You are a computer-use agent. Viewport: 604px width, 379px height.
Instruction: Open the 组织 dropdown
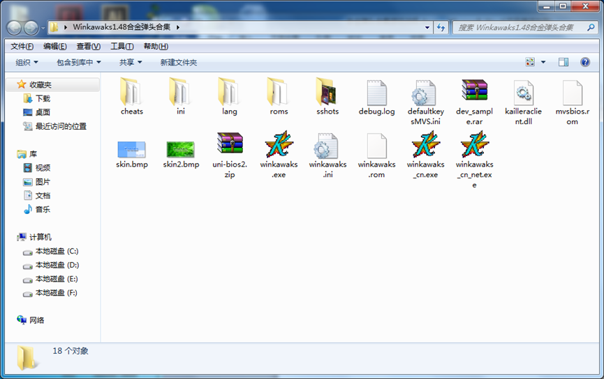tap(27, 62)
